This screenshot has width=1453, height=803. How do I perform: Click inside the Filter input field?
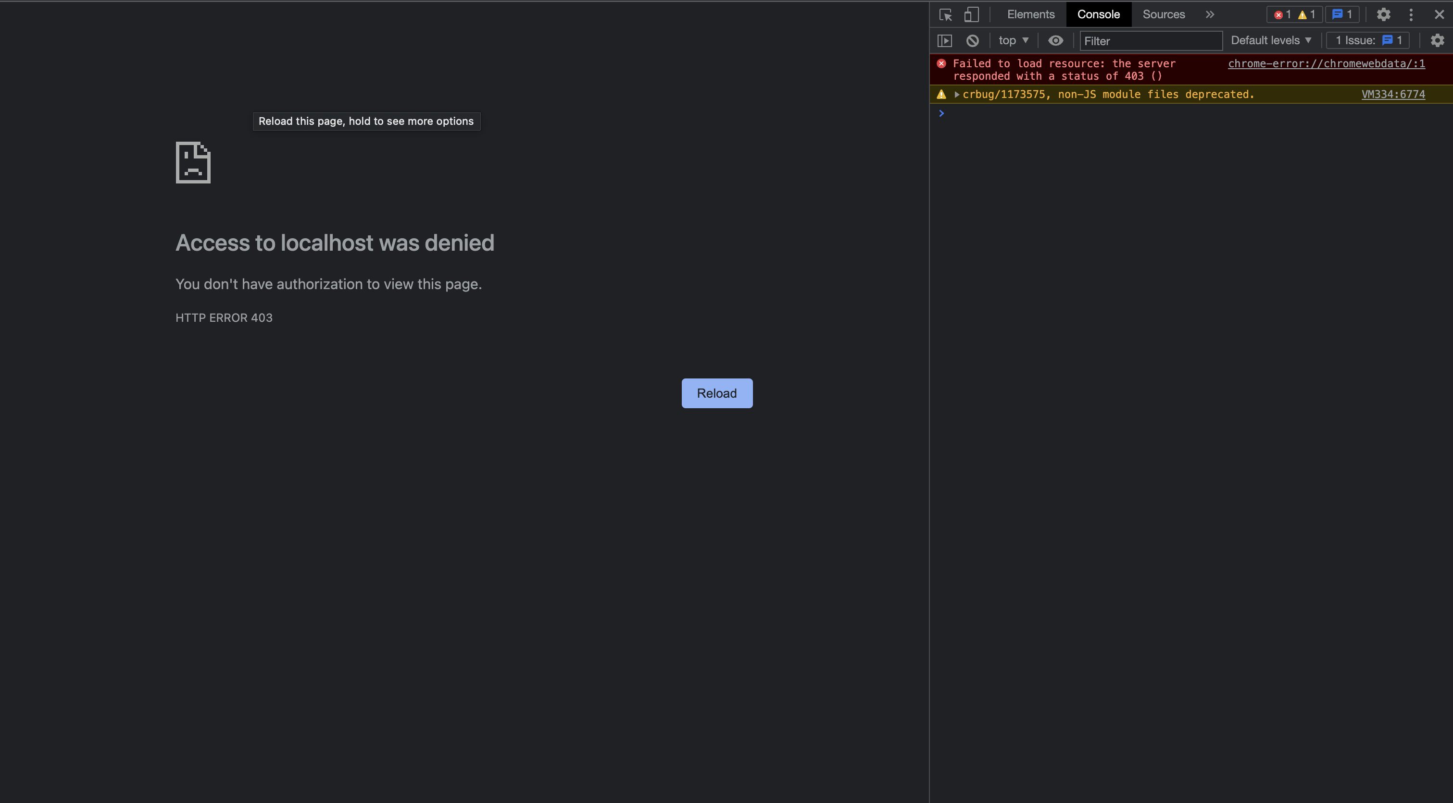click(x=1151, y=40)
